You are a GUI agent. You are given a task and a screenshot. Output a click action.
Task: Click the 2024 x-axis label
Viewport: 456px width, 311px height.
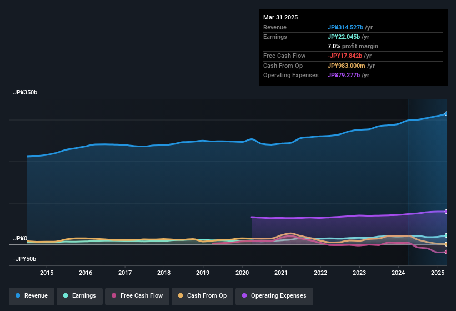click(x=398, y=273)
